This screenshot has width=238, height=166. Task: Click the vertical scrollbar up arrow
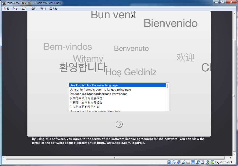pos(234,13)
